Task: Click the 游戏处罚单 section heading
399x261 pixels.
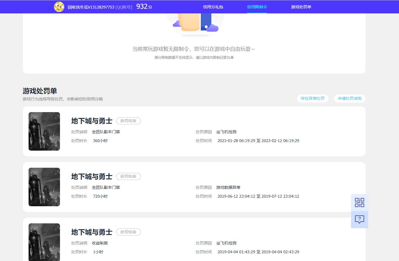Action: [x=40, y=91]
